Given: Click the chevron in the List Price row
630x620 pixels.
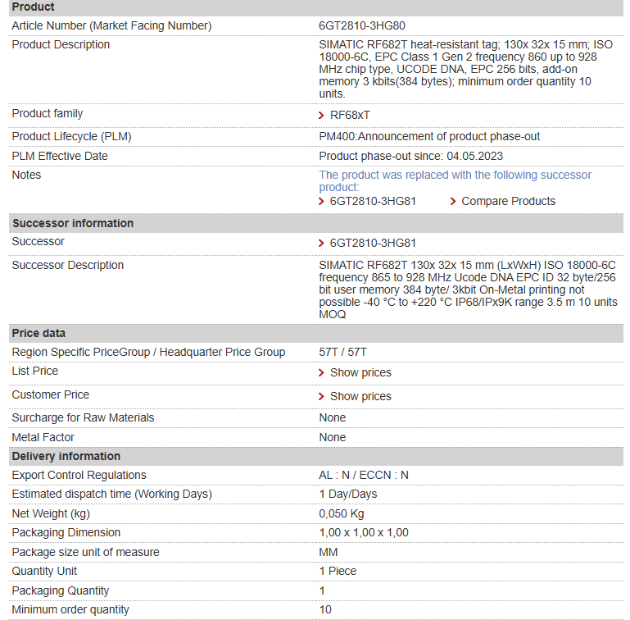Looking at the screenshot, I should tap(321, 373).
